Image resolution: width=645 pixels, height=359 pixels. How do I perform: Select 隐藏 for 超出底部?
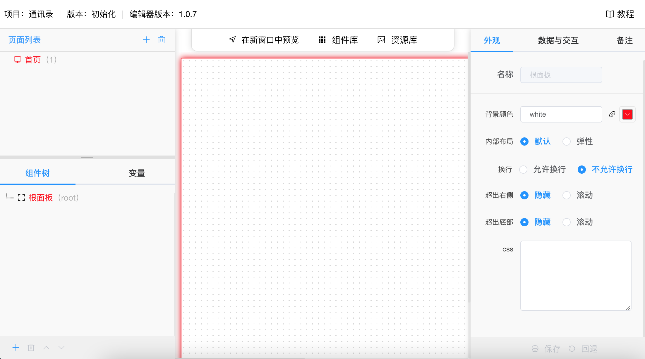(x=524, y=222)
